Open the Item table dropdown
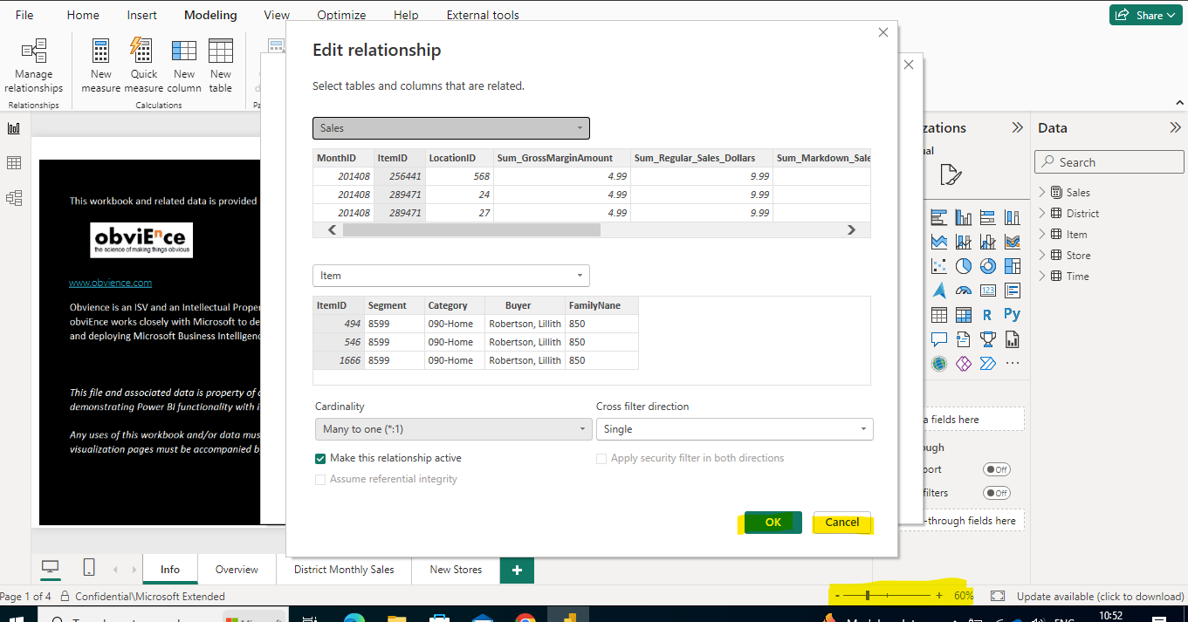 (x=451, y=276)
